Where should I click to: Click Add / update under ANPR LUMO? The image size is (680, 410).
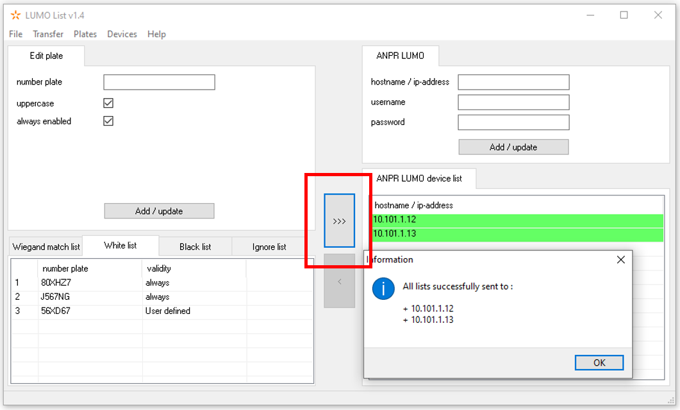coord(513,147)
